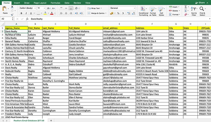This screenshot has height=122, width=211.
Task: Toggle underline formatting
Action: [31, 13]
